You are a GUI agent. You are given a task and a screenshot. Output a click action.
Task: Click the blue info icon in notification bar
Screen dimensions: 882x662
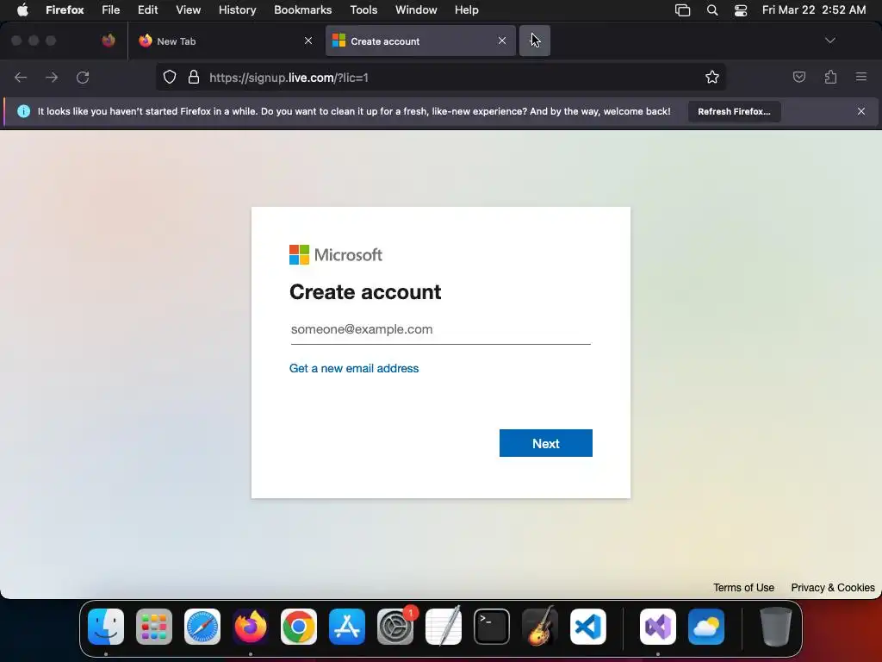click(x=23, y=111)
